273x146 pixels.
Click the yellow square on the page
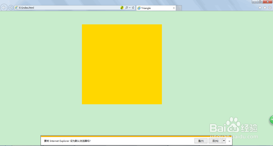pos(122,64)
